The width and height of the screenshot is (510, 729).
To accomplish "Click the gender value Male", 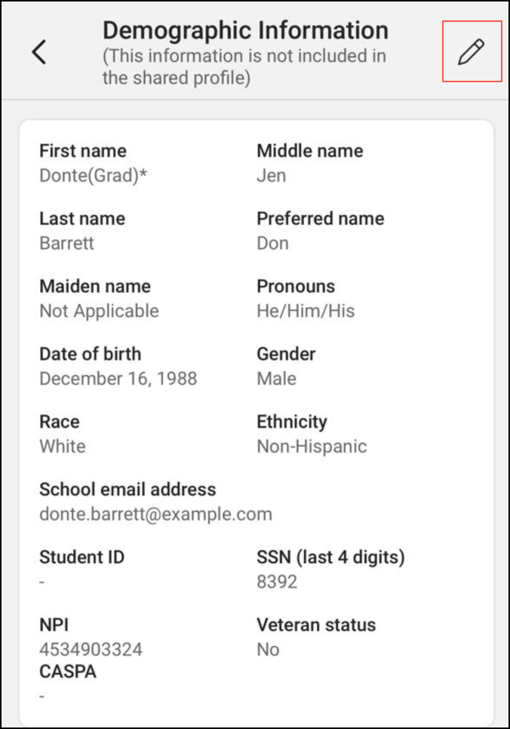I will [x=276, y=379].
